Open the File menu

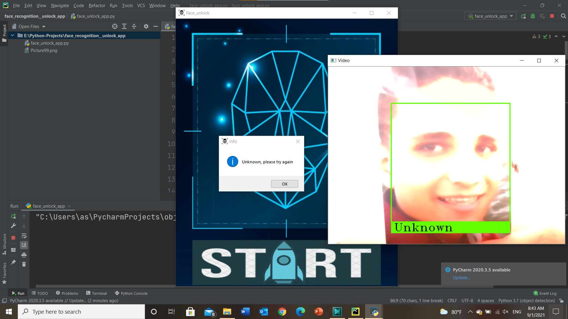(x=16, y=5)
